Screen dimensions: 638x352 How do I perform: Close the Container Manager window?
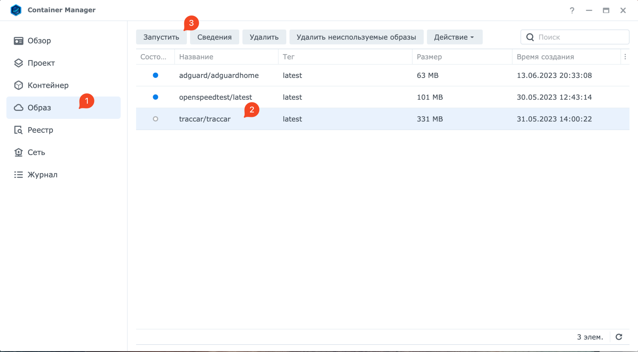tap(623, 10)
